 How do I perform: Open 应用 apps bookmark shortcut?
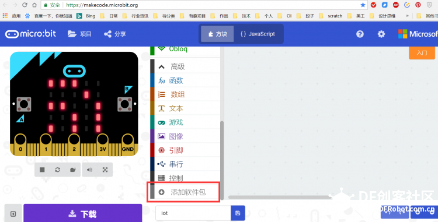coord(12,16)
